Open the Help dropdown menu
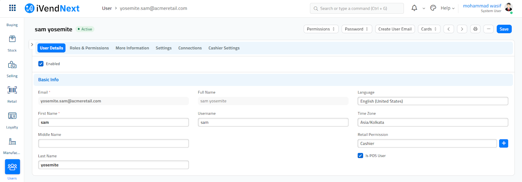Viewport: 522px width, 182px height. 447,8
